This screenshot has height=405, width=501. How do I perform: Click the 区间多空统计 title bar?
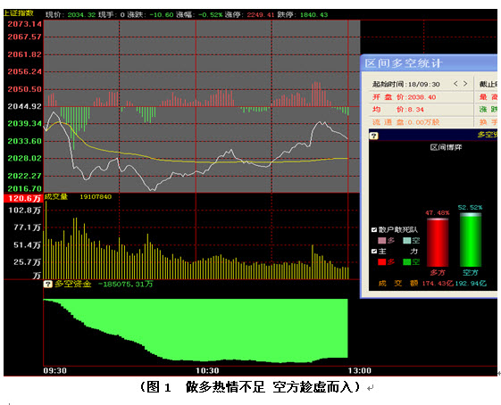coord(429,63)
